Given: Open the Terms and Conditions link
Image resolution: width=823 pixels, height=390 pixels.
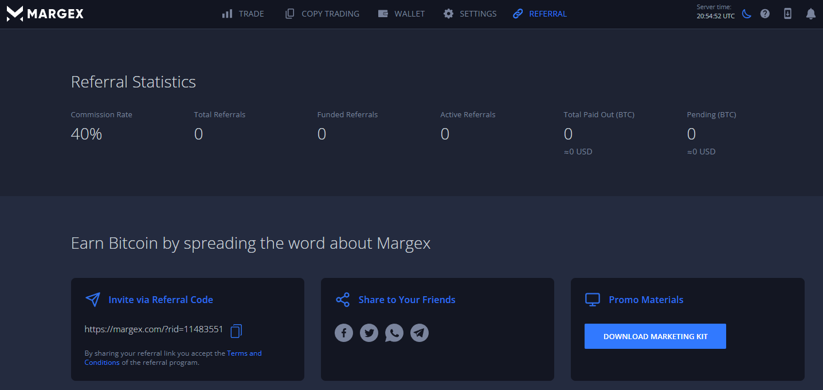Looking at the screenshot, I should (x=173, y=358).
